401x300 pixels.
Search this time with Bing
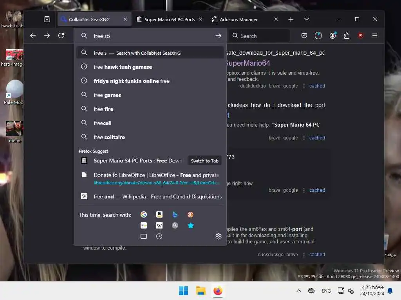(x=175, y=214)
